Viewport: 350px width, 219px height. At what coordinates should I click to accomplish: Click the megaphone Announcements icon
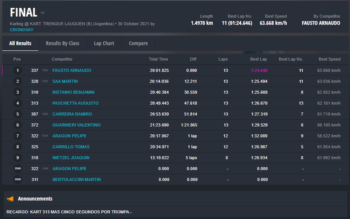pos(10,199)
